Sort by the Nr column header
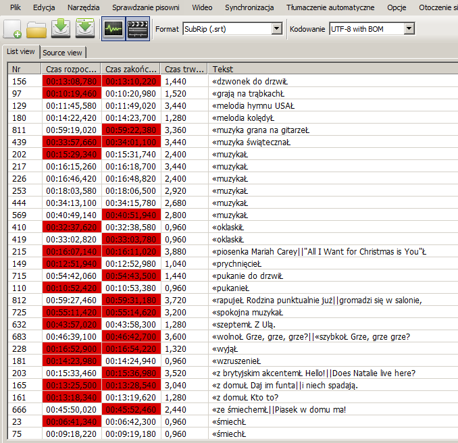The image size is (458, 443). [24, 69]
